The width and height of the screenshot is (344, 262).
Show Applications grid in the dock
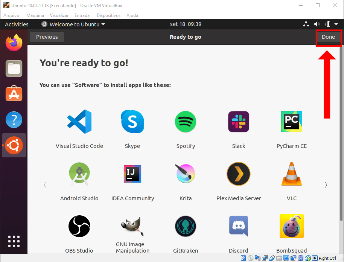14,241
